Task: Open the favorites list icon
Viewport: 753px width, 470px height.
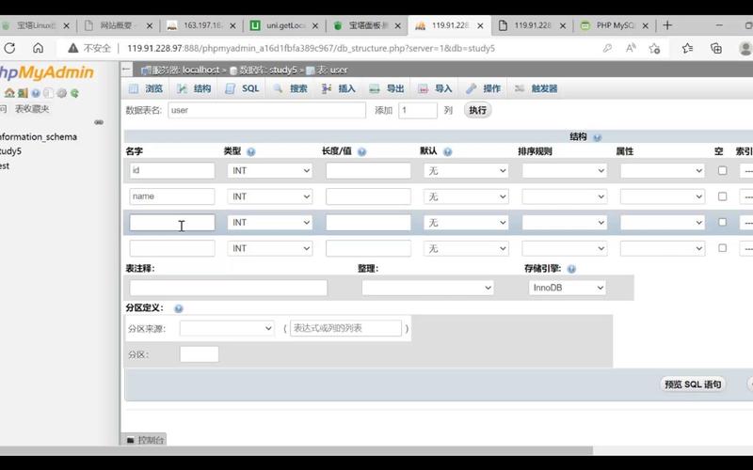Action: (688, 48)
